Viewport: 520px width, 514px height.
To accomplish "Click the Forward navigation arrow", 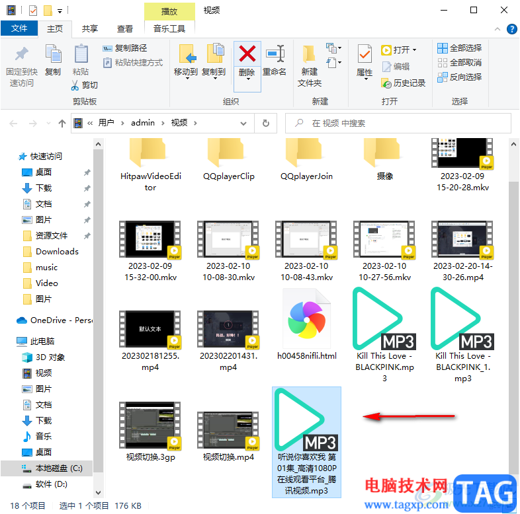I will tap(33, 124).
